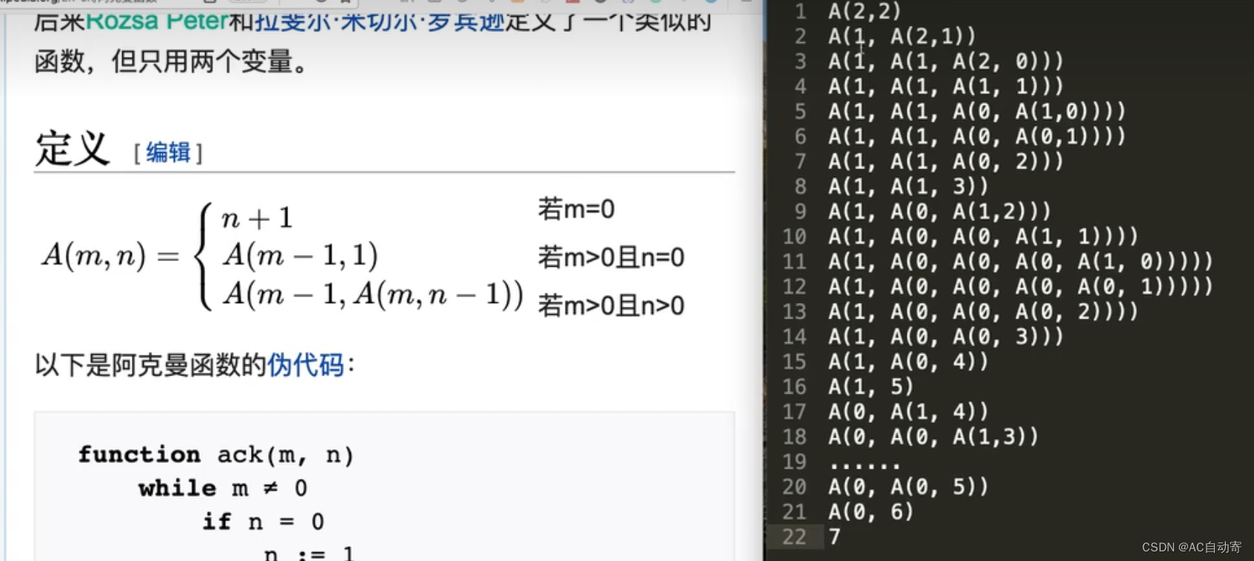Click the condition 若m>0且n>0
1254x561 pixels.
(x=611, y=305)
